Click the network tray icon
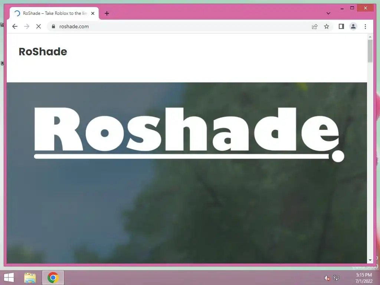Viewport: 380px width, 285px height. 336,278
